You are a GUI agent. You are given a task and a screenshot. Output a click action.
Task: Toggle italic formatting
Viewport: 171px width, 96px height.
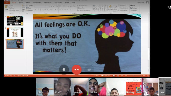coord(38,10)
